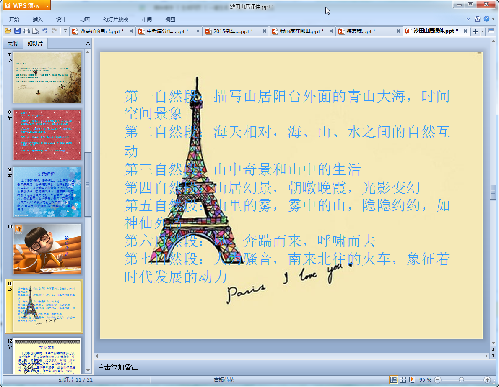Viewport: 499px width, 387px height.
Task: Open the Help question mark icon
Action: (x=486, y=19)
